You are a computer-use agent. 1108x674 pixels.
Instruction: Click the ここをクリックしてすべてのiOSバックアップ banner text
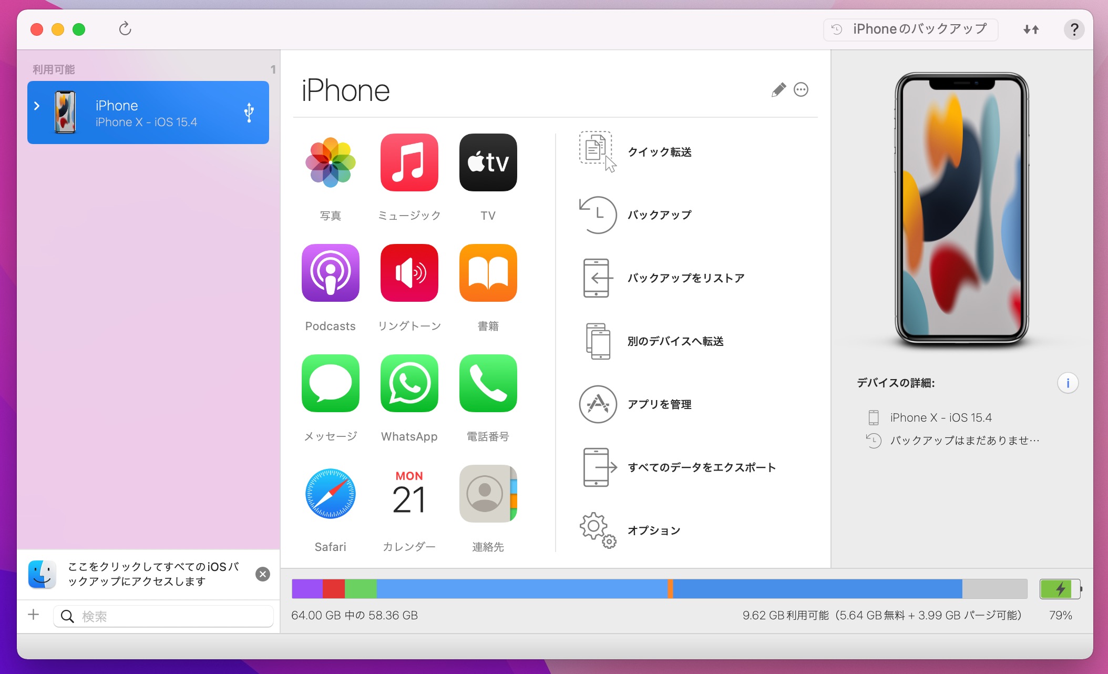click(153, 574)
